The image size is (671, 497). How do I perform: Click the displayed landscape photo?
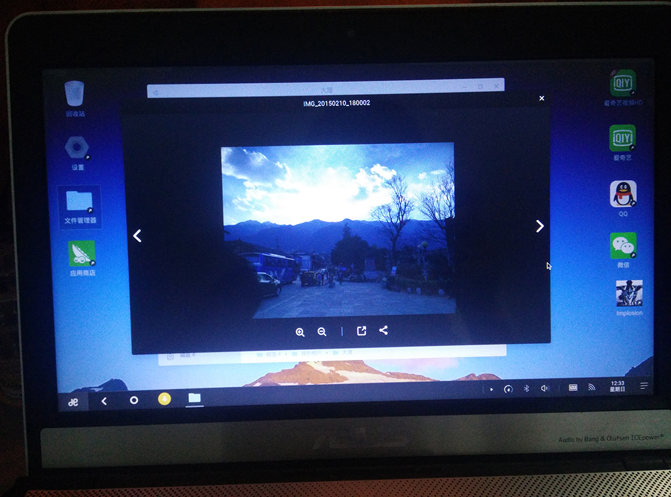pos(338,230)
